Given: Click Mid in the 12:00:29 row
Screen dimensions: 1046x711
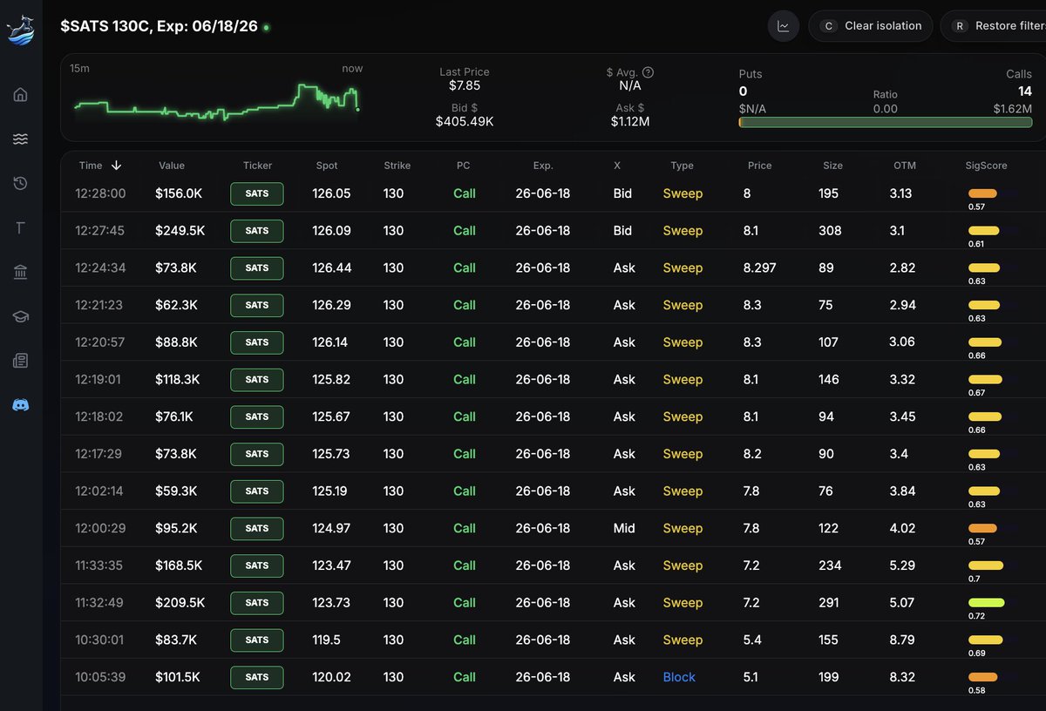Looking at the screenshot, I should click(x=624, y=528).
